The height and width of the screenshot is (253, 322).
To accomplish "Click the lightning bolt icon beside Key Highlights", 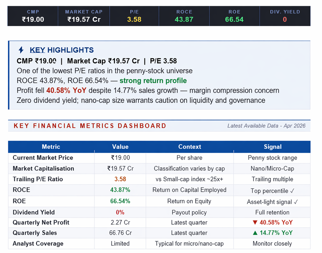I will click(x=21, y=50).
